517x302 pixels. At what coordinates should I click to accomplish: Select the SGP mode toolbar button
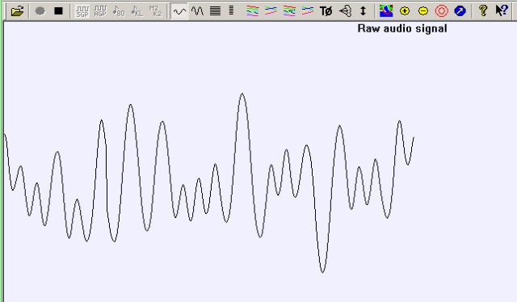[x=82, y=11]
